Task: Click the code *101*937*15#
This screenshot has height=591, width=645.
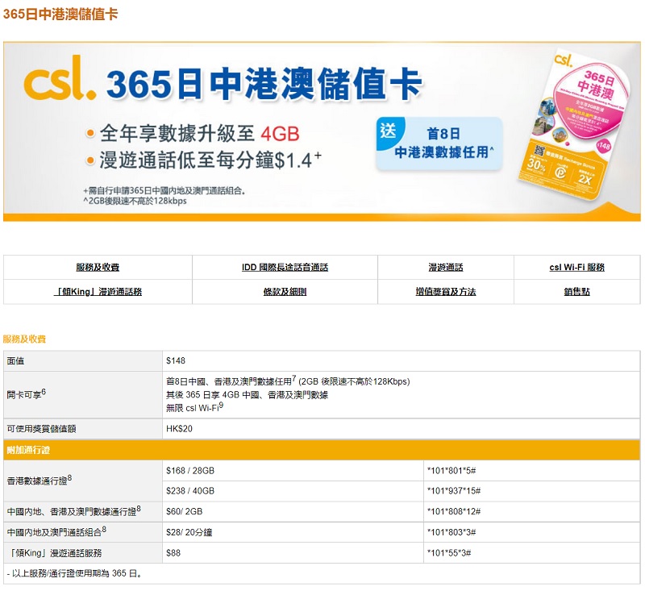Action: (454, 491)
